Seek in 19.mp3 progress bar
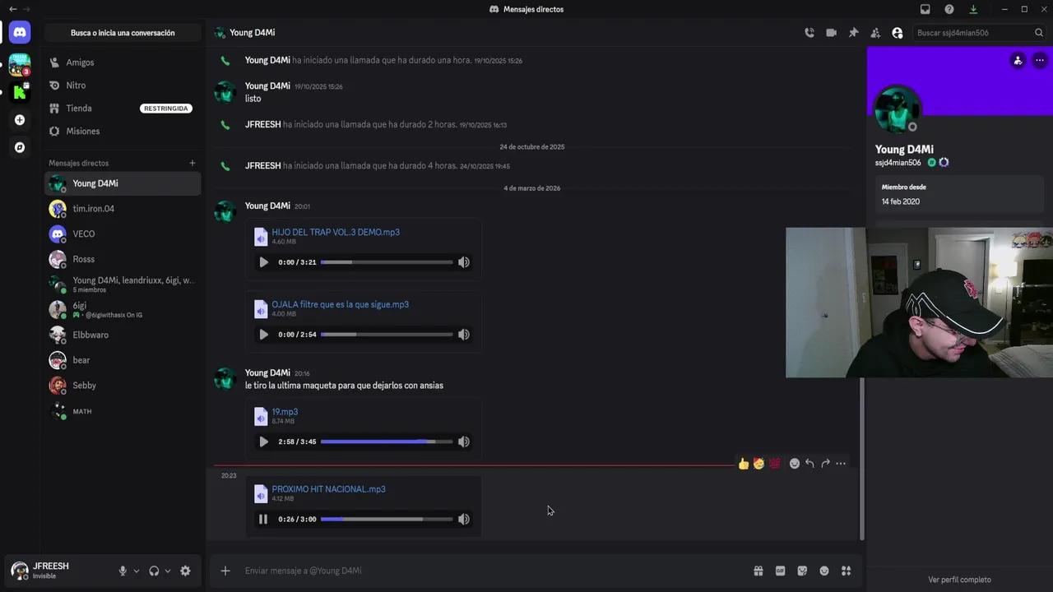The width and height of the screenshot is (1053, 592). 387,442
